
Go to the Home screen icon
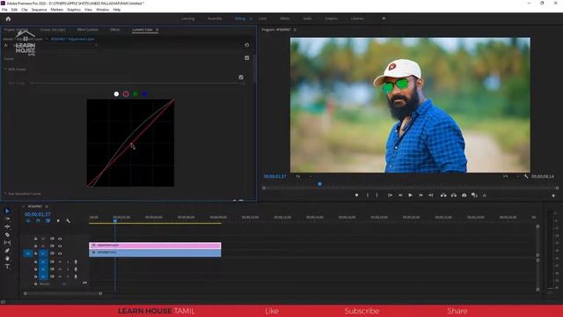tap(8, 18)
